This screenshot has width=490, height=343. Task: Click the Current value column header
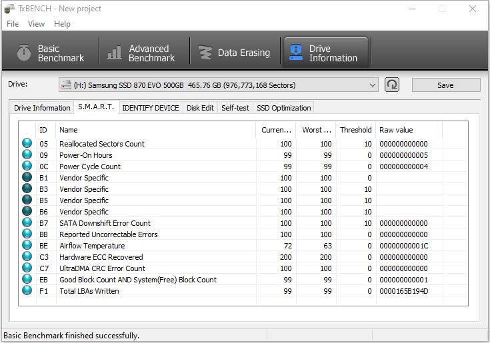[276, 130]
